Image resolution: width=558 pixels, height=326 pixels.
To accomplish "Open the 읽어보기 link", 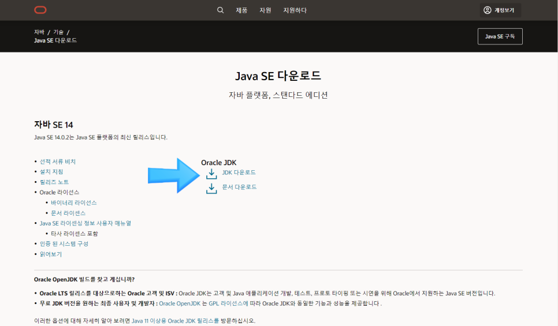I will pos(50,254).
